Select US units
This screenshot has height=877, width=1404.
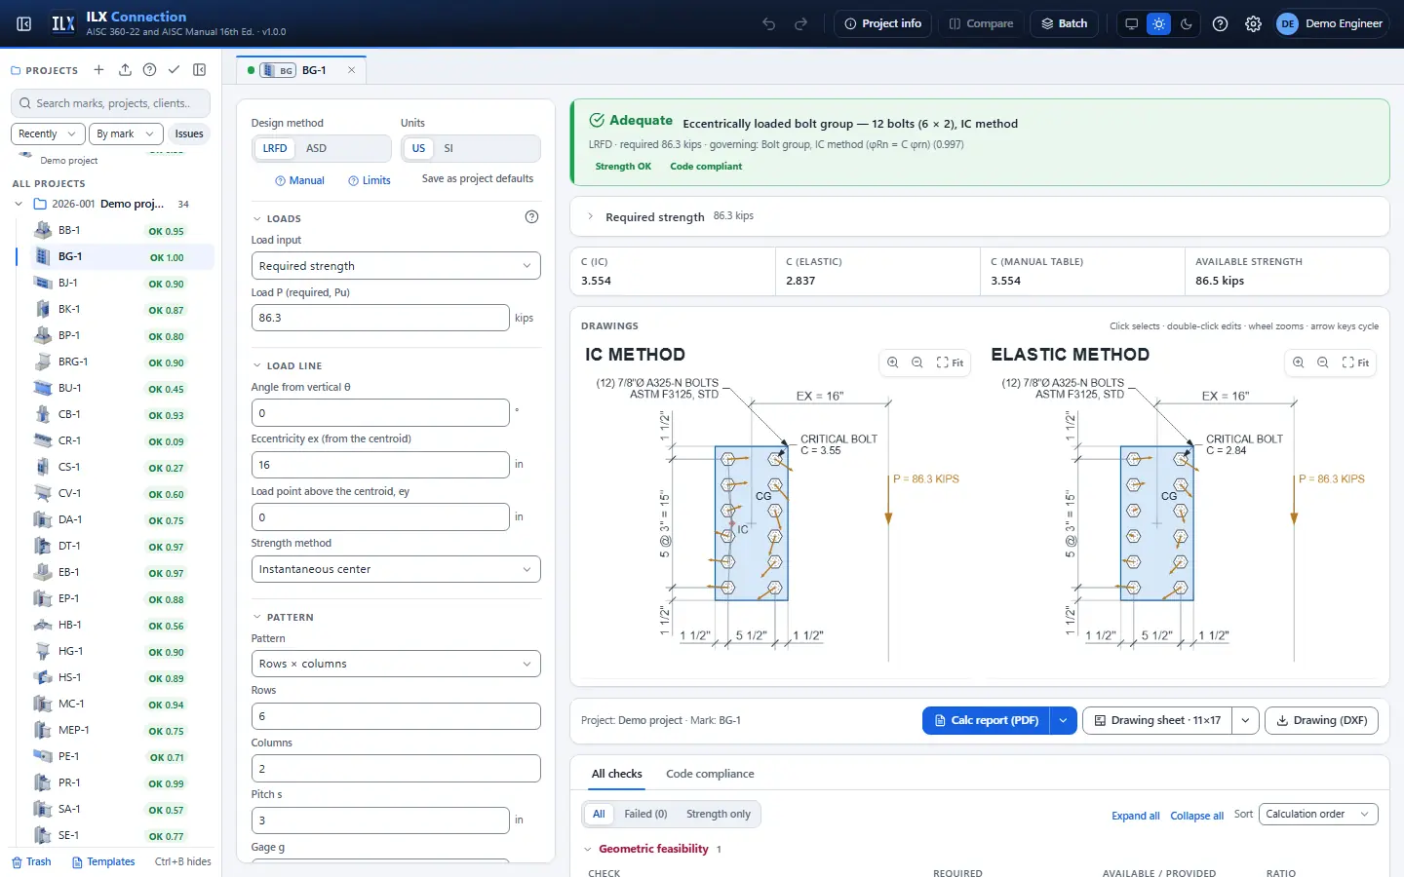418,148
